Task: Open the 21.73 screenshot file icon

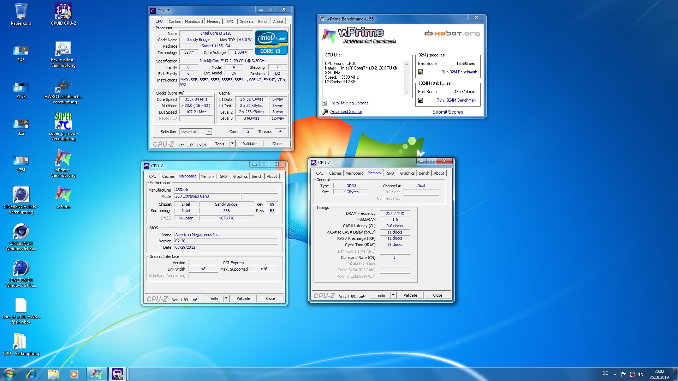Action: point(21,90)
